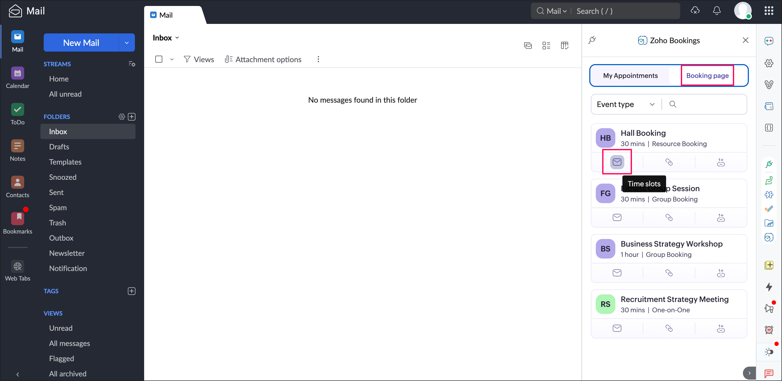Select the Booking page tab
Screen dimensions: 782x381
[x=707, y=76]
